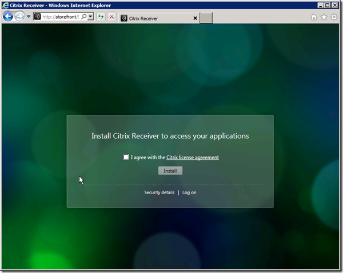Image resolution: width=343 pixels, height=273 pixels.
Task: Check the license agreement checkbox
Action: [126, 157]
